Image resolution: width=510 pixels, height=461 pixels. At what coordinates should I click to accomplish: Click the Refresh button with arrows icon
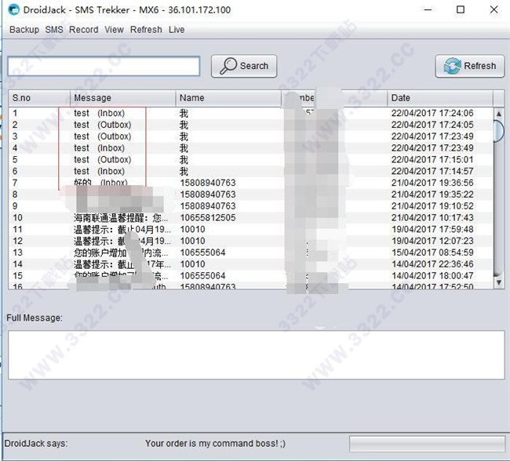pos(470,66)
